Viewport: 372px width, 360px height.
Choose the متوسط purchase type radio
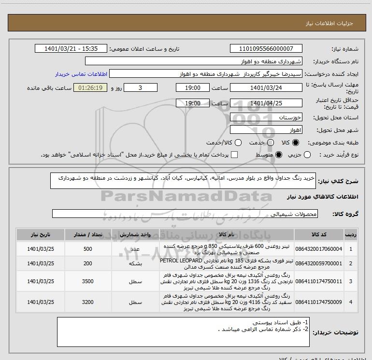[279, 155]
